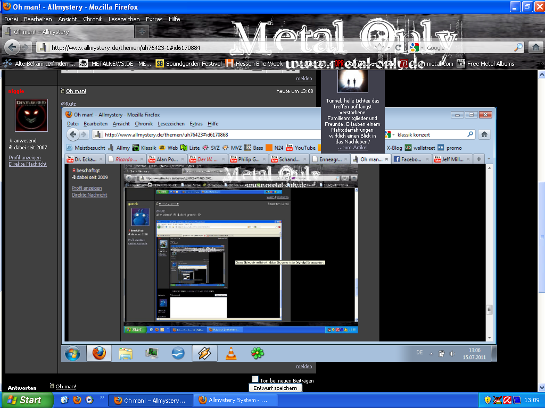Launch Windows Media Player from quick launch
The height and width of the screenshot is (408, 545).
click(89, 399)
